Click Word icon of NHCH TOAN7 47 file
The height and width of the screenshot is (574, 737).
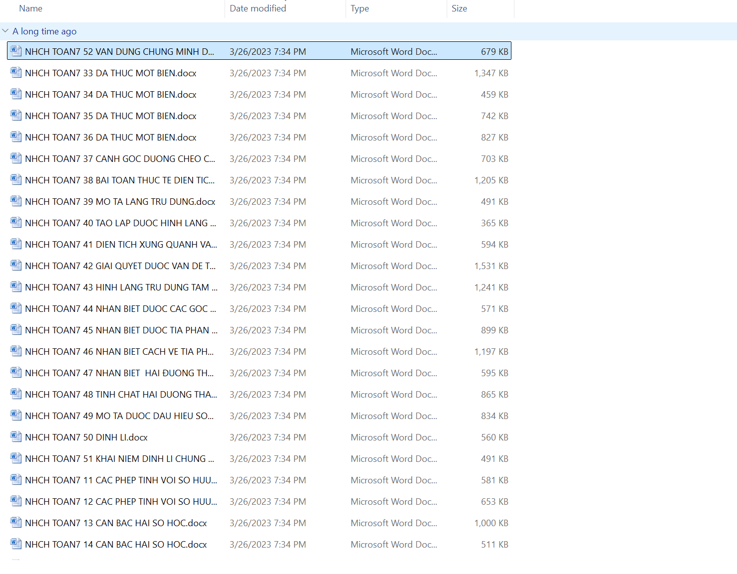pyautogui.click(x=16, y=372)
